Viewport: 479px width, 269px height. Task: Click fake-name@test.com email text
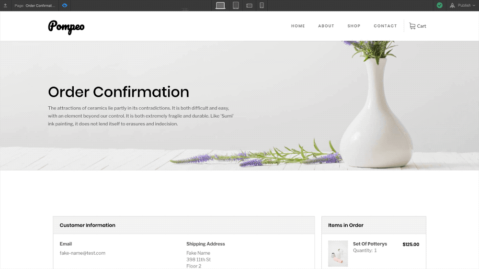click(82, 253)
